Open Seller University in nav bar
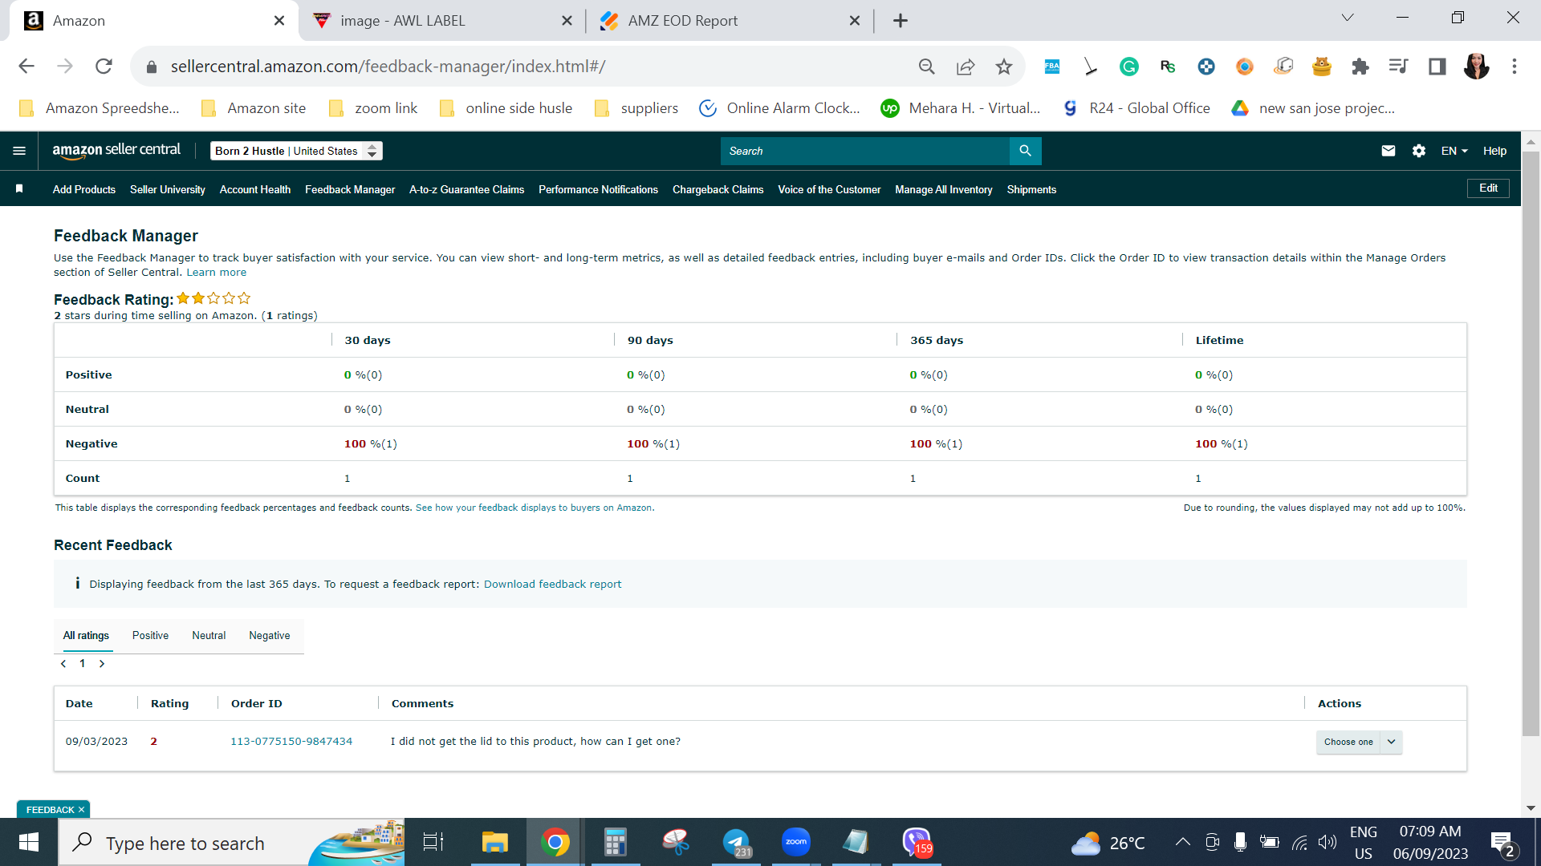 tap(168, 190)
